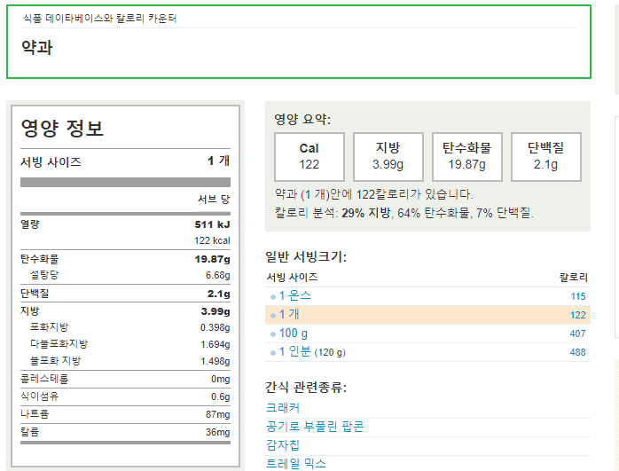Click the 단백질 2.1g summary box

click(x=546, y=157)
